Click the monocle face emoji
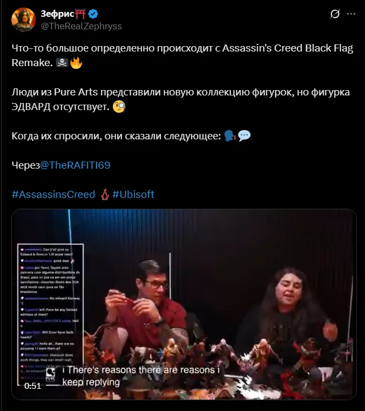 (119, 107)
